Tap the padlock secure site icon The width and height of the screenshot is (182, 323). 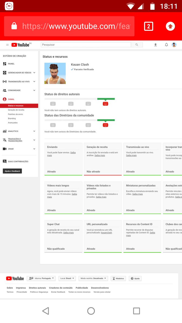[14, 26]
